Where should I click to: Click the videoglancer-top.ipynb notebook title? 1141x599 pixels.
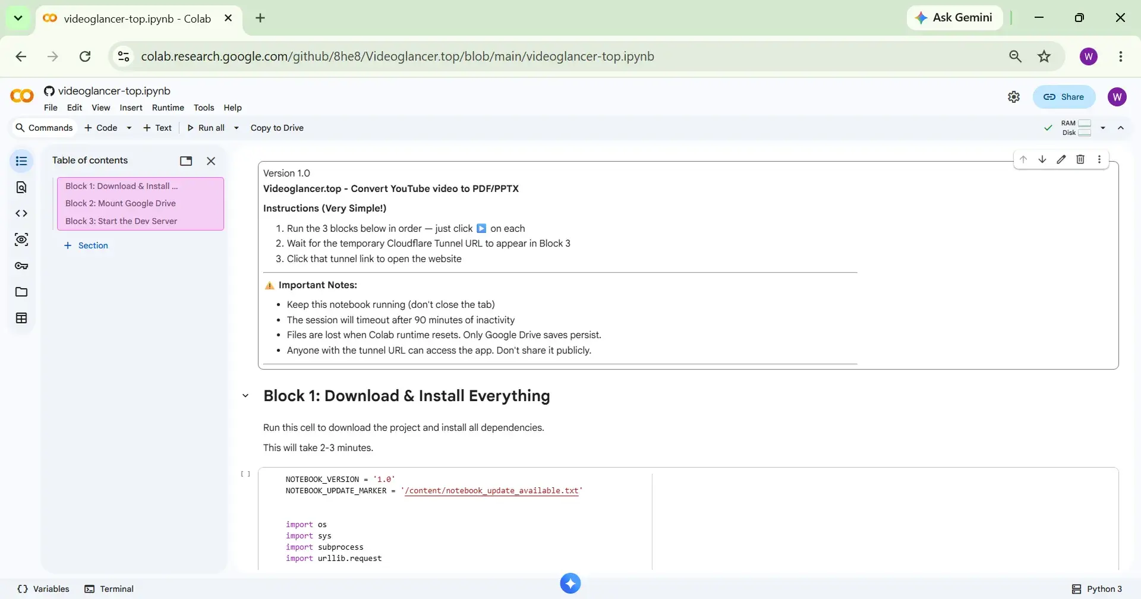point(114,91)
